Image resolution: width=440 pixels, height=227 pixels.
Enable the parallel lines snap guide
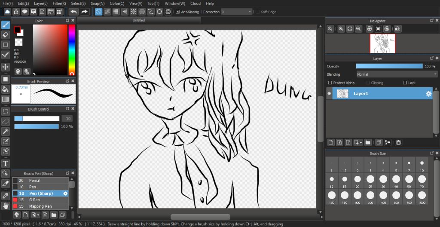pos(107,12)
